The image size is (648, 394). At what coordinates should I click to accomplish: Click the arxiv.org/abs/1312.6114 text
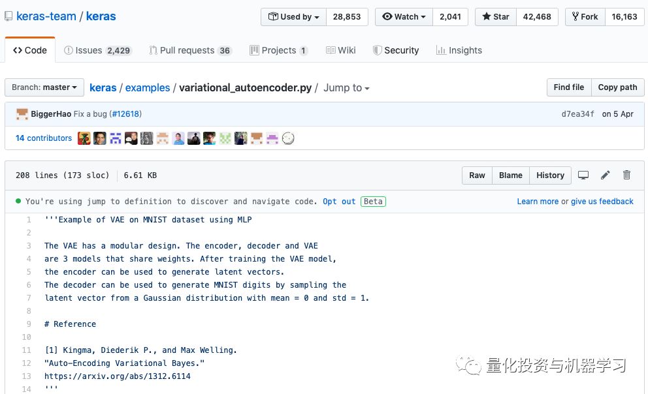(118, 376)
